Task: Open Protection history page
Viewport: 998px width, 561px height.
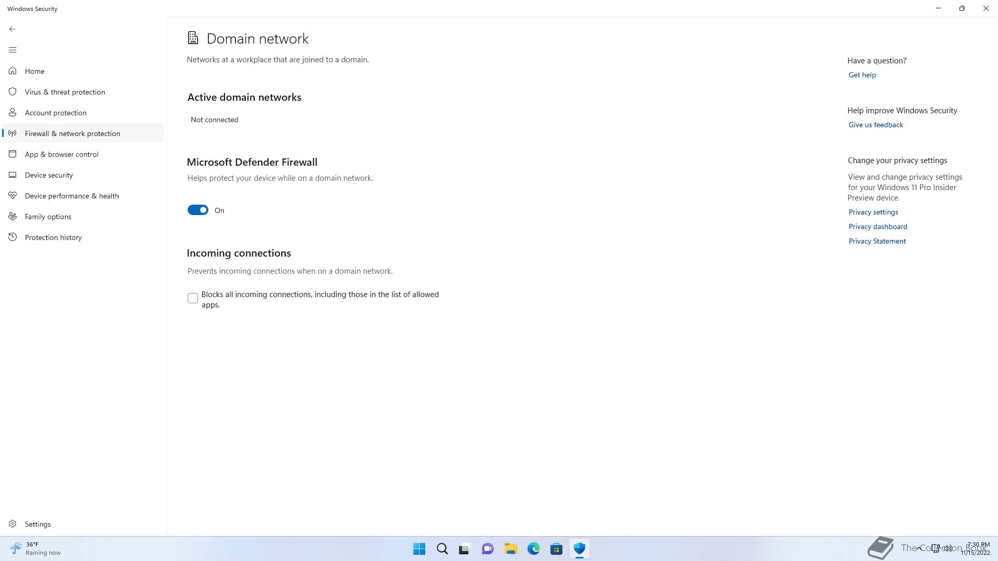Action: (83, 237)
